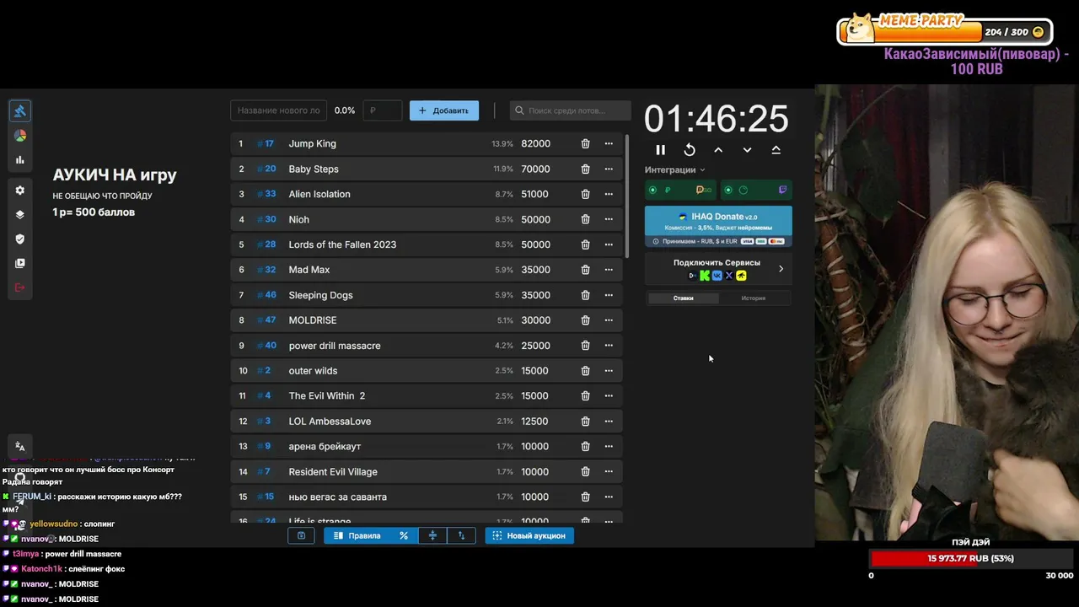Viewport: 1079px width, 607px height.
Task: Click the stacked layers sidebar icon
Action: point(20,215)
